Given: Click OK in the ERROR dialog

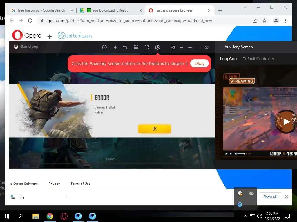Looking at the screenshot, I should pyautogui.click(x=155, y=129).
